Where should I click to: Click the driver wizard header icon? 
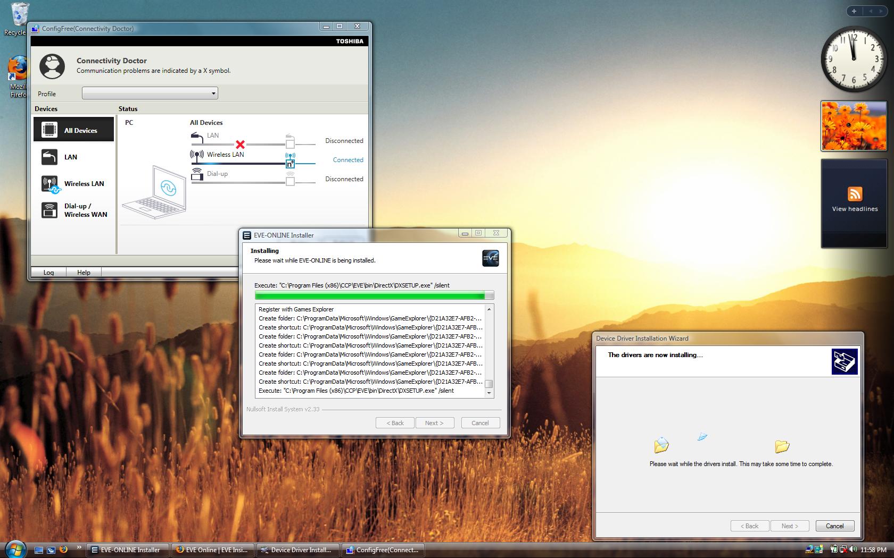pos(845,361)
